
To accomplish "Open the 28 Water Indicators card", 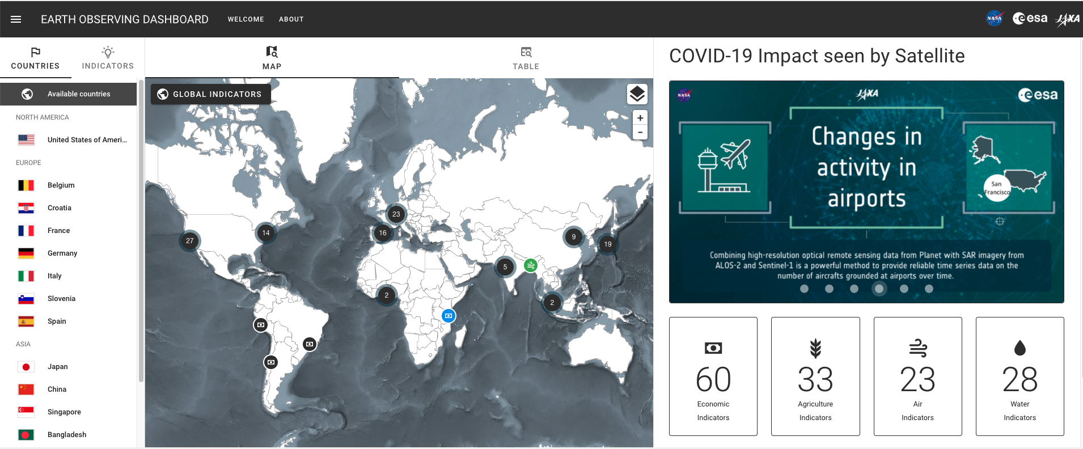I will [x=1020, y=376].
